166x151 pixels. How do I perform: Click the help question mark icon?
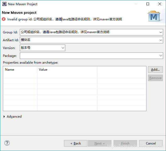(7, 143)
